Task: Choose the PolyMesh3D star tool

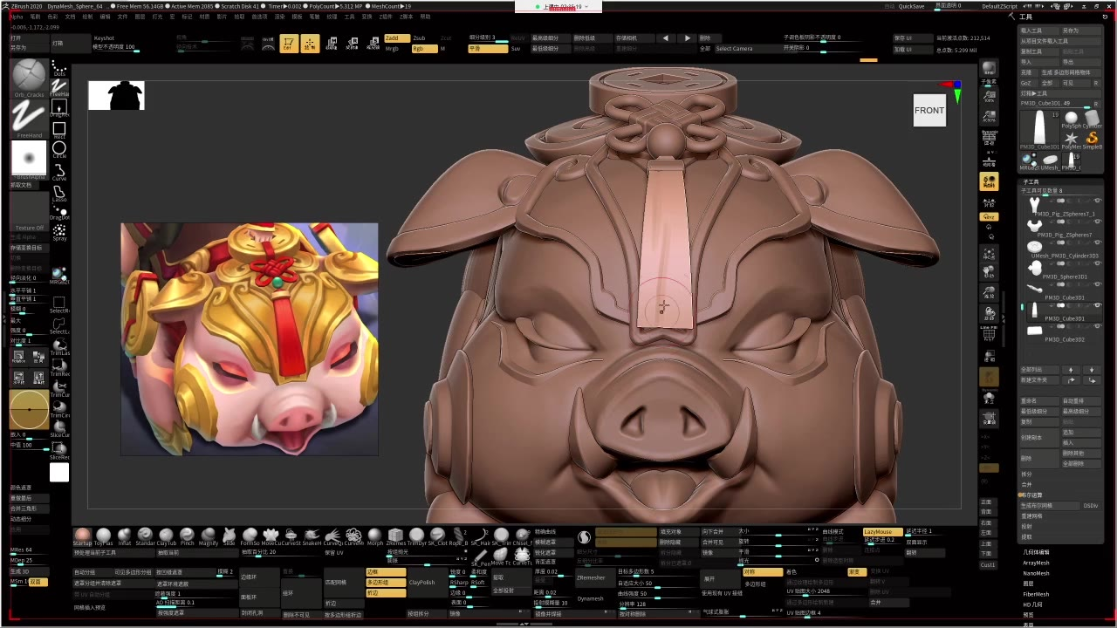Action: 1071,140
